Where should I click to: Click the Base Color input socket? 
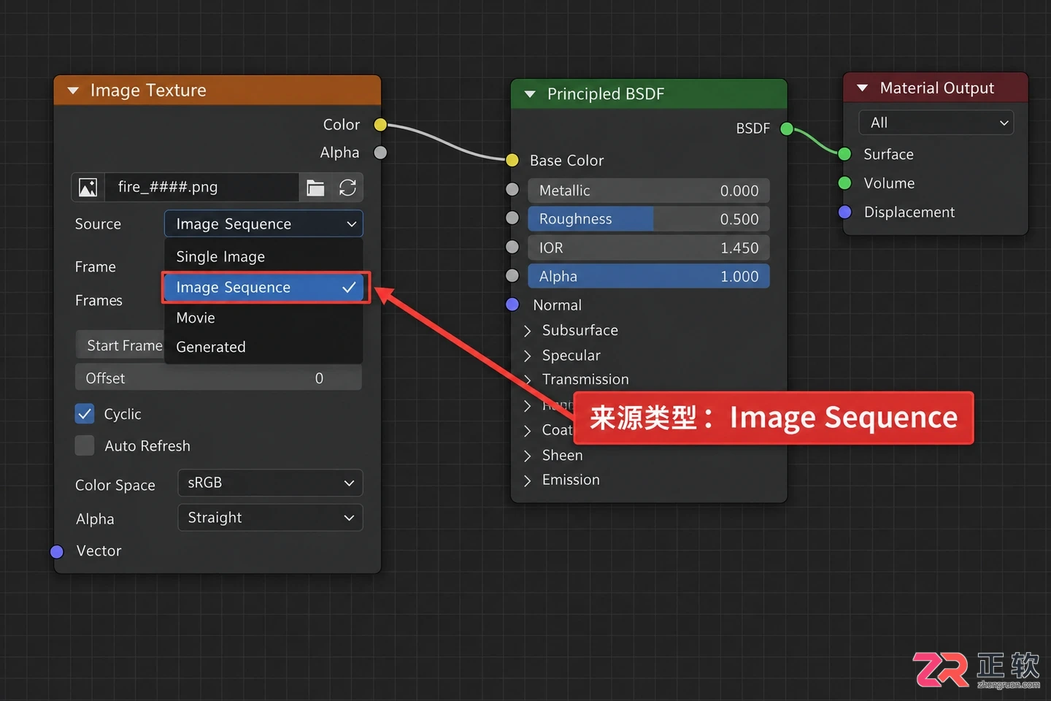512,160
